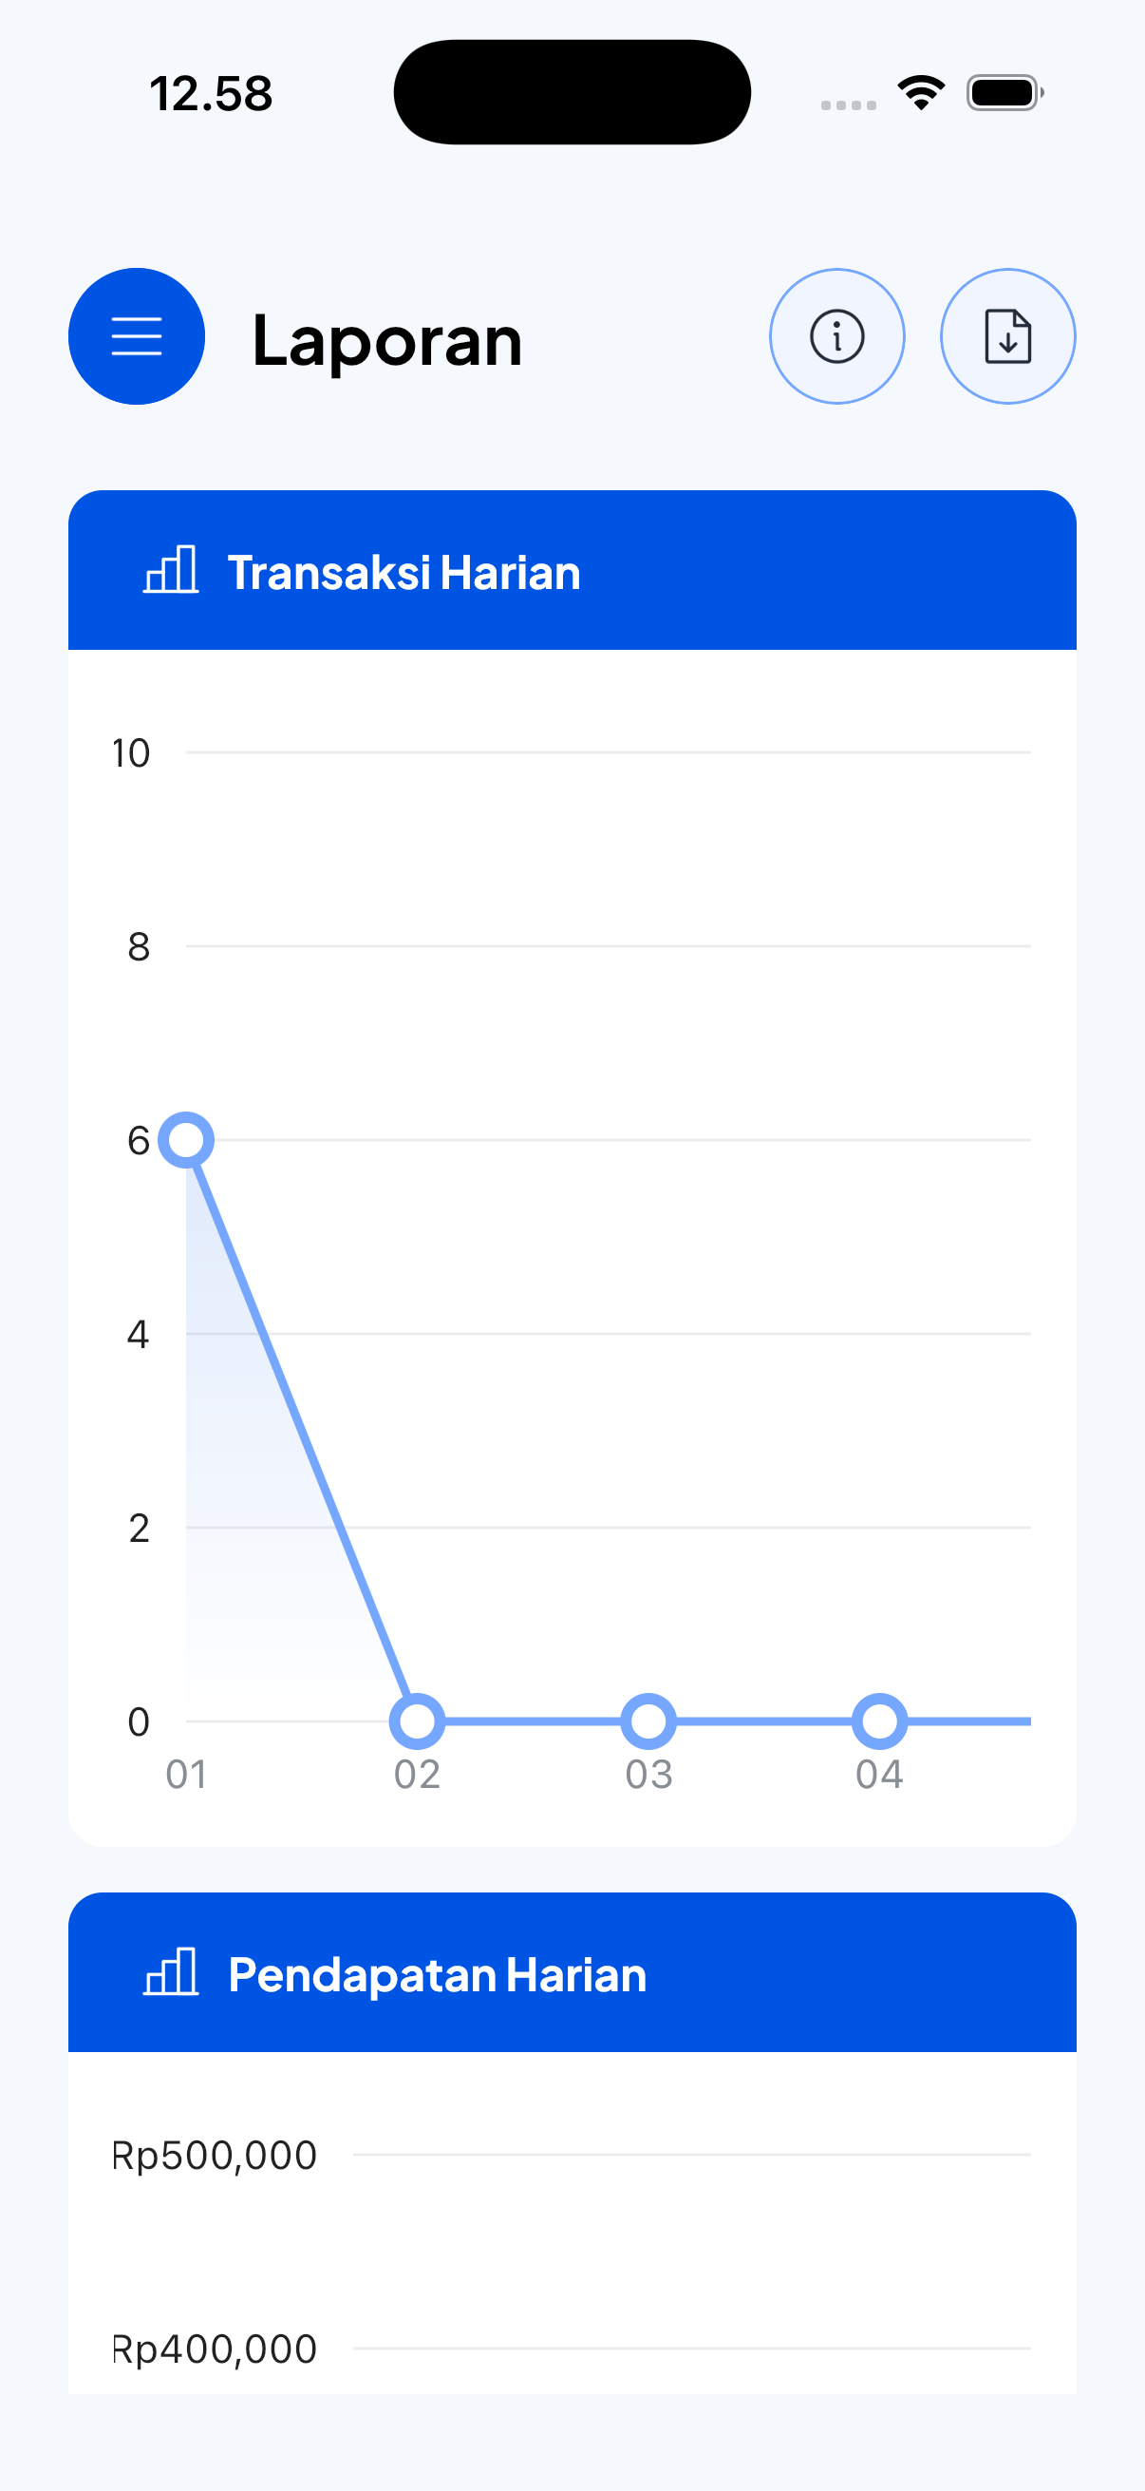Tap the download report document icon
The width and height of the screenshot is (1145, 2491).
click(1007, 336)
